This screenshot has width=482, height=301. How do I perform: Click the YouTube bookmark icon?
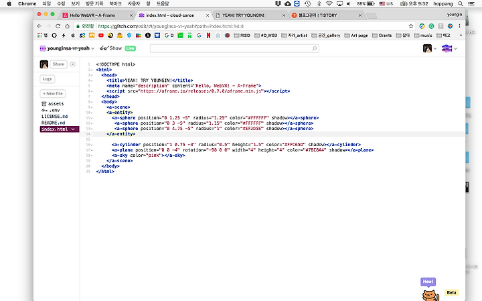(x=101, y=36)
